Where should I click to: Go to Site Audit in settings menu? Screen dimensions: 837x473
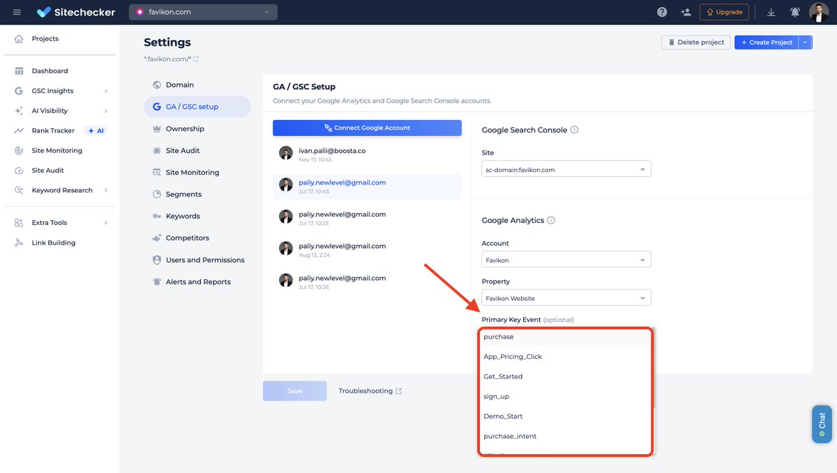click(197, 150)
